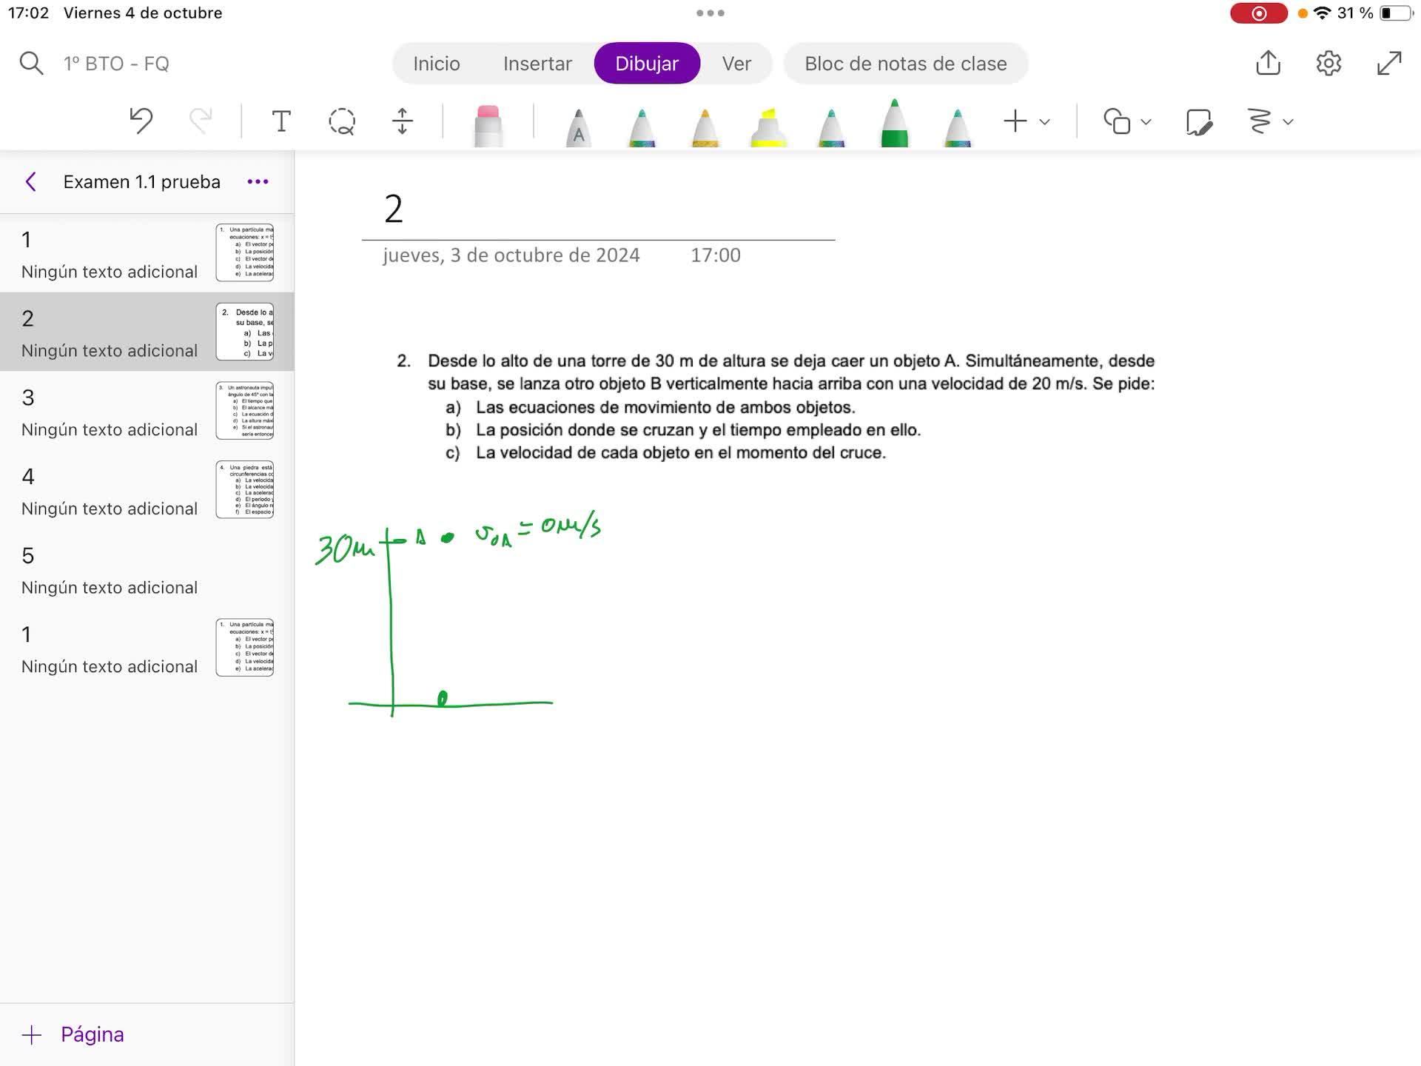Select the Lasso selection tool
This screenshot has width=1421, height=1066.
coord(341,121)
